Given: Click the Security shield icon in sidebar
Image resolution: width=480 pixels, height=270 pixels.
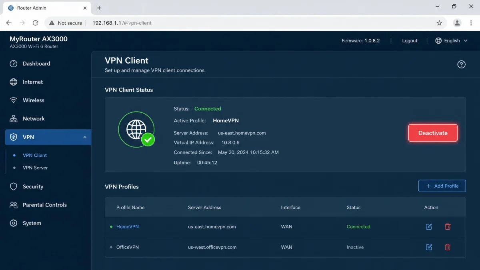Looking at the screenshot, I should pos(14,186).
